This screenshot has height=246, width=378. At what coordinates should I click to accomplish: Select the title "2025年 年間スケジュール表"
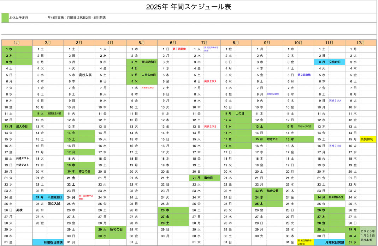coord(189,7)
